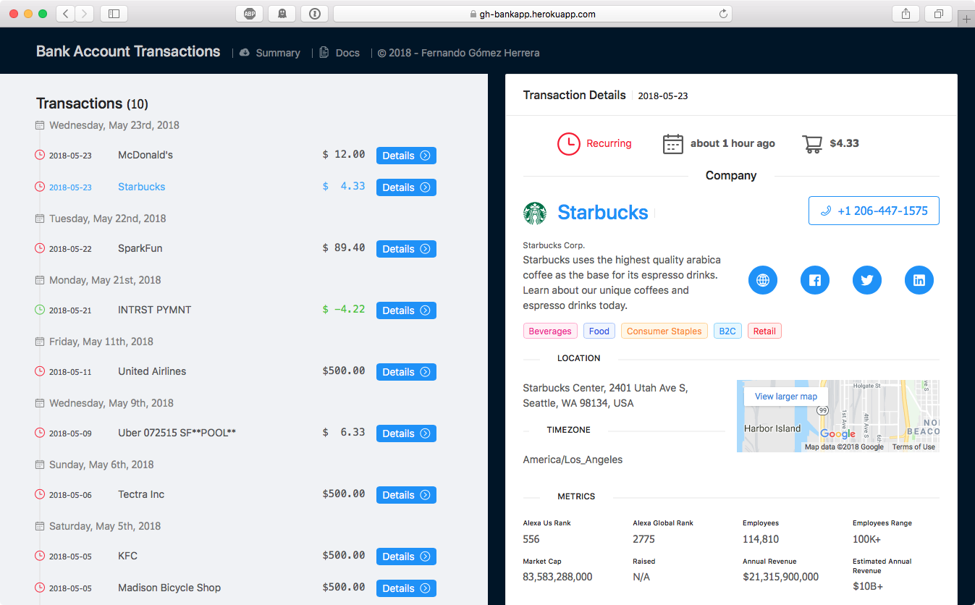This screenshot has width=975, height=605.
Task: Click the Starbucks logo image
Action: [535, 213]
